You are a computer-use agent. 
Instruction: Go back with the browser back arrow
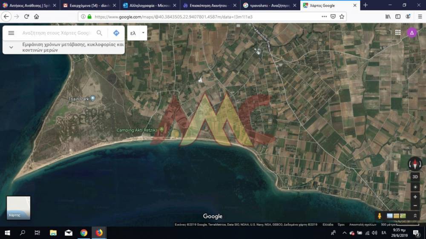(6, 17)
